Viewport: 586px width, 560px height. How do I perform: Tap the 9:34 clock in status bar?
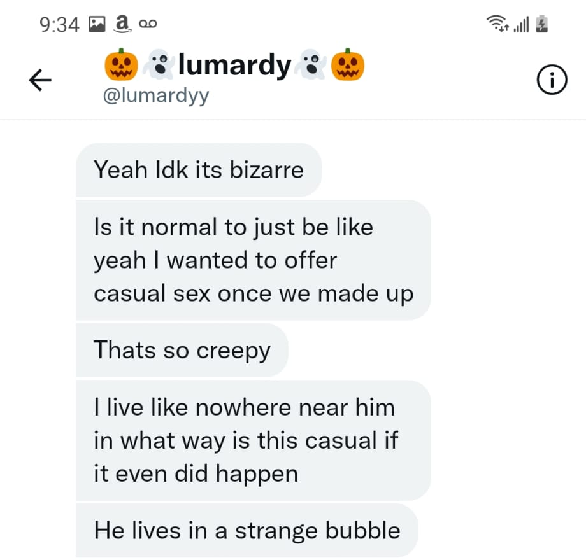tap(59, 25)
